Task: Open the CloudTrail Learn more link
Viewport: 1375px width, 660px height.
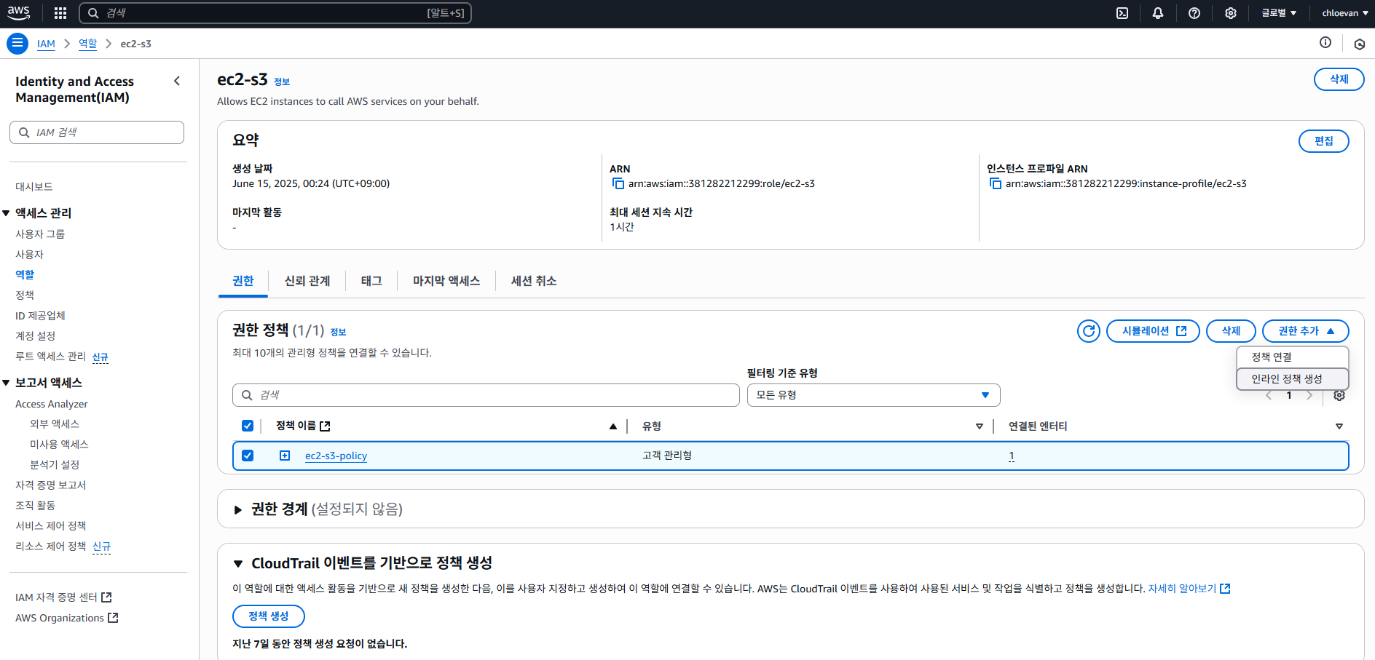Action: [x=1189, y=589]
